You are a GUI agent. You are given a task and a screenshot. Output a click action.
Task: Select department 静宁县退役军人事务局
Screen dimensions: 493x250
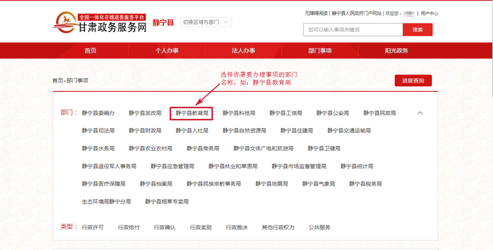tap(109, 166)
